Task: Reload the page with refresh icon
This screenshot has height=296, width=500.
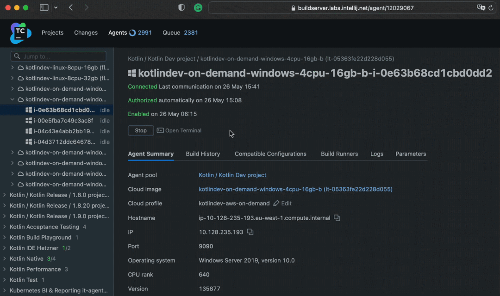Action: click(x=491, y=8)
